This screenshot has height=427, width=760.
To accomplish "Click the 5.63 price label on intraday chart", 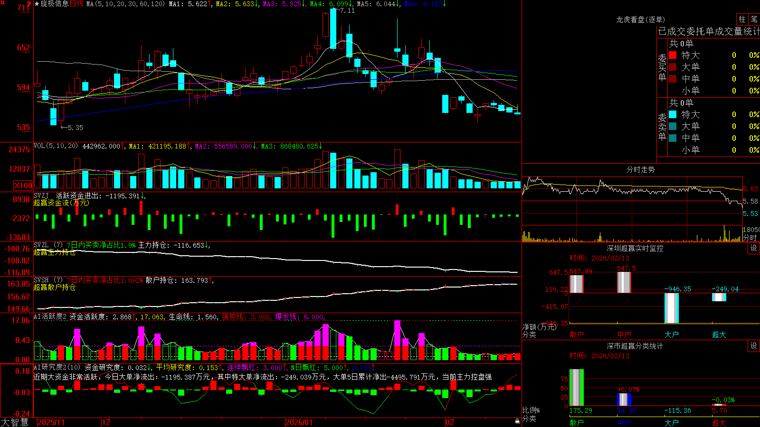I will [x=750, y=189].
